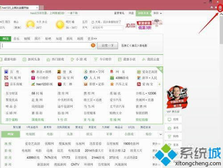Screen dimensions: 223x168
Task: Select the 地图 search tab
Action: [x=80, y=39]
